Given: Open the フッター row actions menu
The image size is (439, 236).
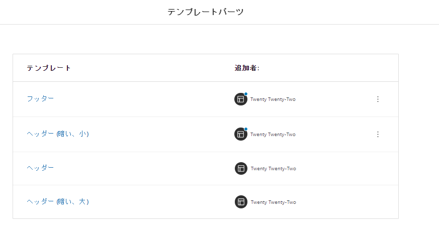Looking at the screenshot, I should click(x=378, y=99).
